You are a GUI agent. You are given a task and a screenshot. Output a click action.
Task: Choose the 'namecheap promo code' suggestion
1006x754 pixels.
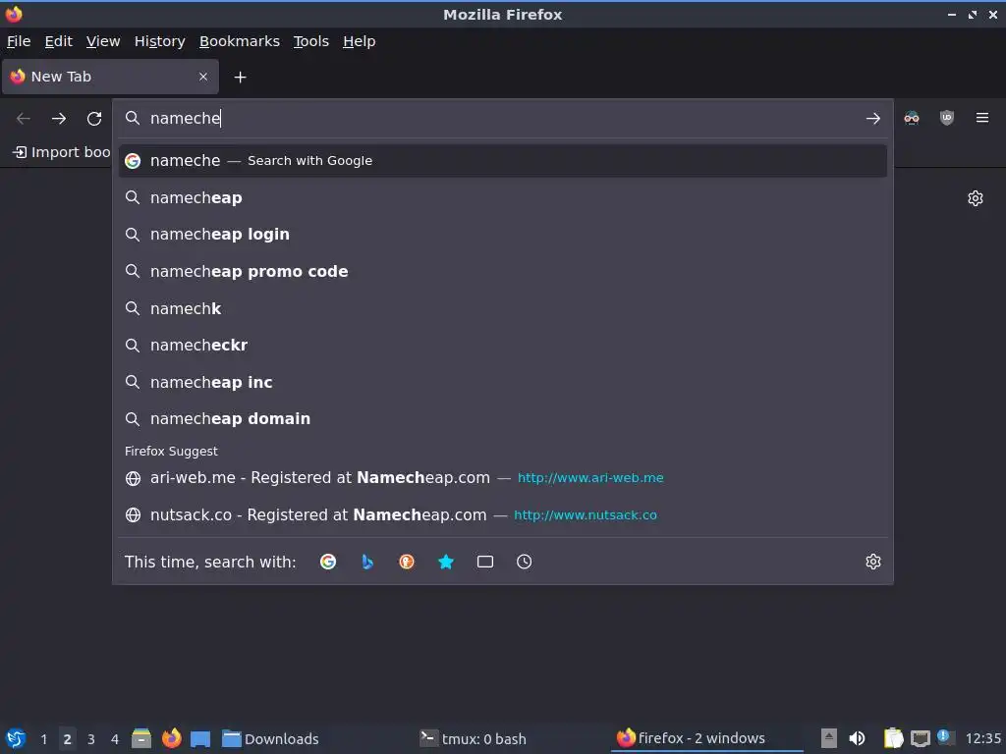502,271
